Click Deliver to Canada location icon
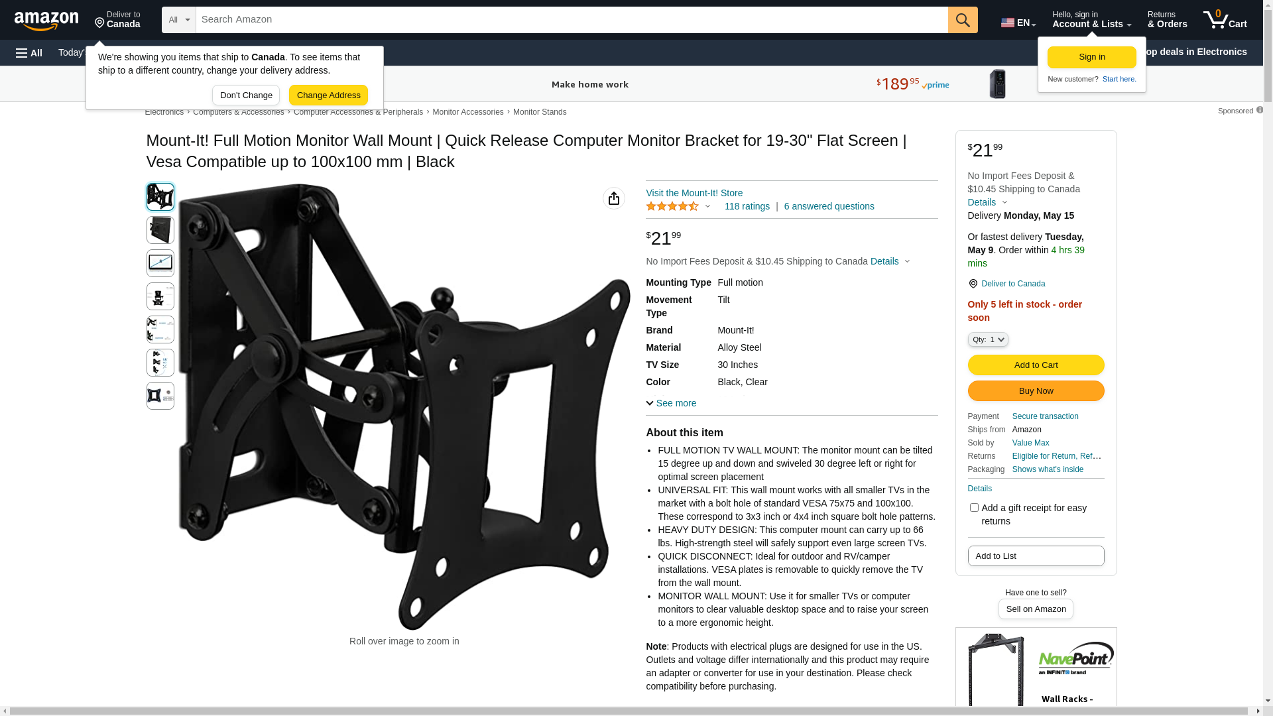Viewport: 1273px width, 716px height. coord(973,284)
